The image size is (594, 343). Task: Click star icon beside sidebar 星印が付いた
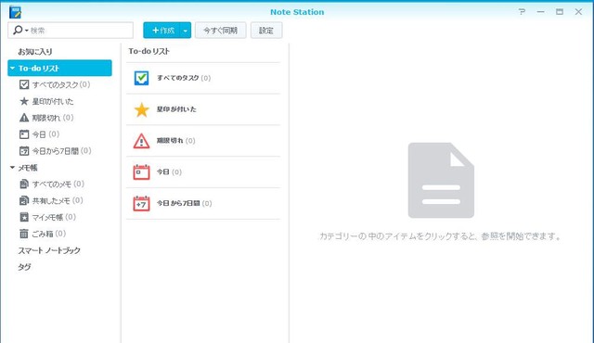tap(24, 101)
